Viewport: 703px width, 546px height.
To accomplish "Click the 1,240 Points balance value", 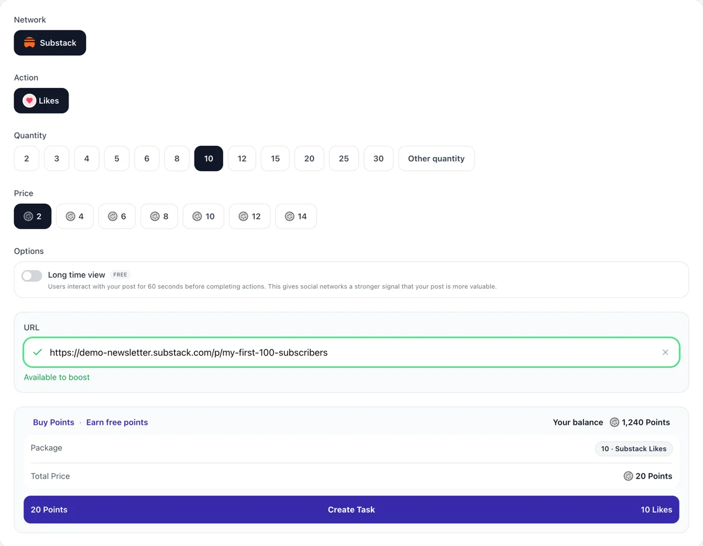I will [x=646, y=422].
